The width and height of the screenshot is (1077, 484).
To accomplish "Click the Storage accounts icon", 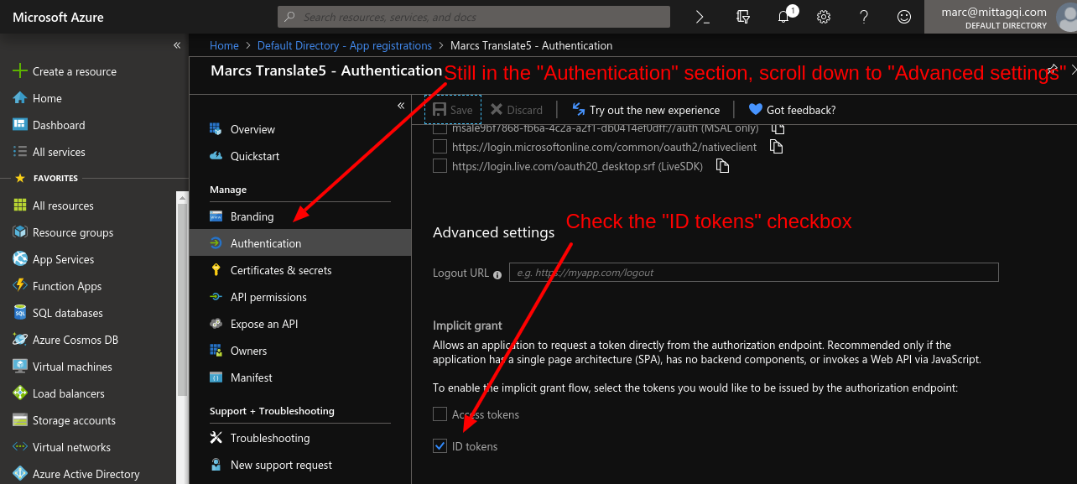I will point(20,420).
